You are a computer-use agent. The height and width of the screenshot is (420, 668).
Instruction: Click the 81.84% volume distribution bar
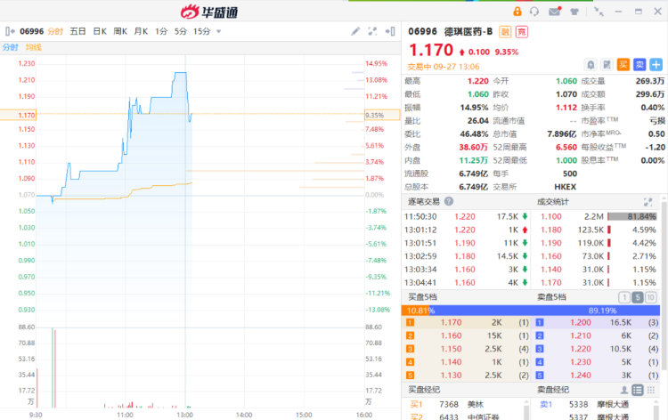pos(632,216)
